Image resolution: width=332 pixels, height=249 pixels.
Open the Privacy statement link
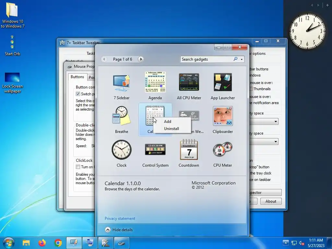(120, 219)
